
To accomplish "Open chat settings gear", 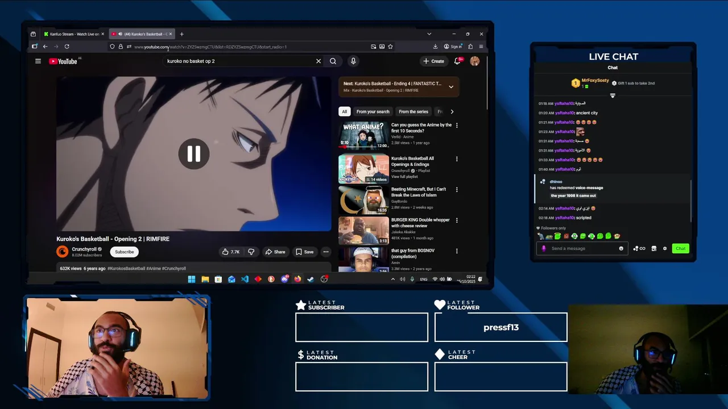I will coord(665,248).
